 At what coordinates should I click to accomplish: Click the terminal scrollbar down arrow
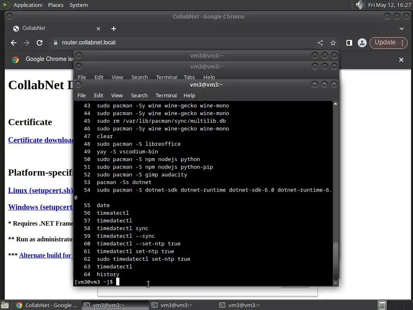pyautogui.click(x=336, y=283)
